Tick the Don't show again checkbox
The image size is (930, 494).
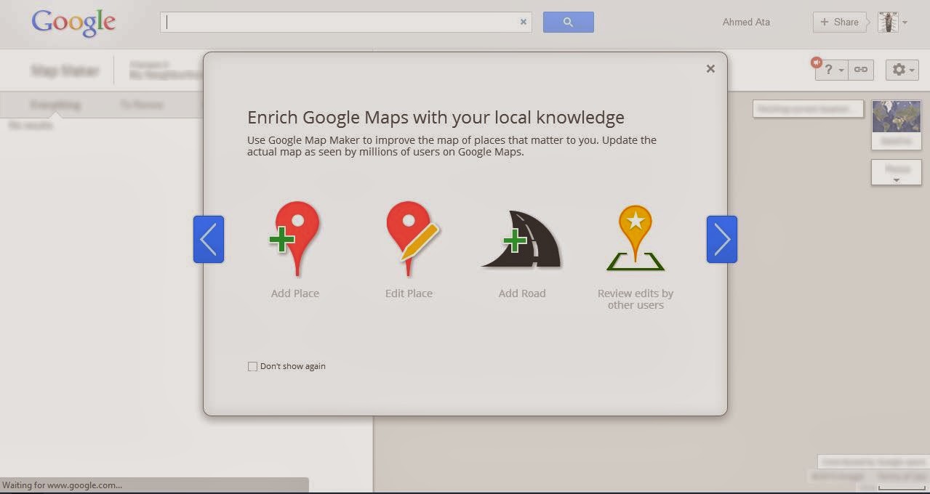252,366
